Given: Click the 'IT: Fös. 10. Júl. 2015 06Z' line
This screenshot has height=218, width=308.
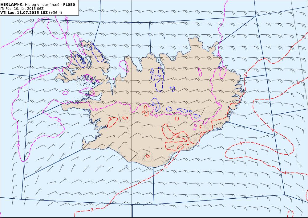Looking at the screenshot, I should tap(22, 9).
